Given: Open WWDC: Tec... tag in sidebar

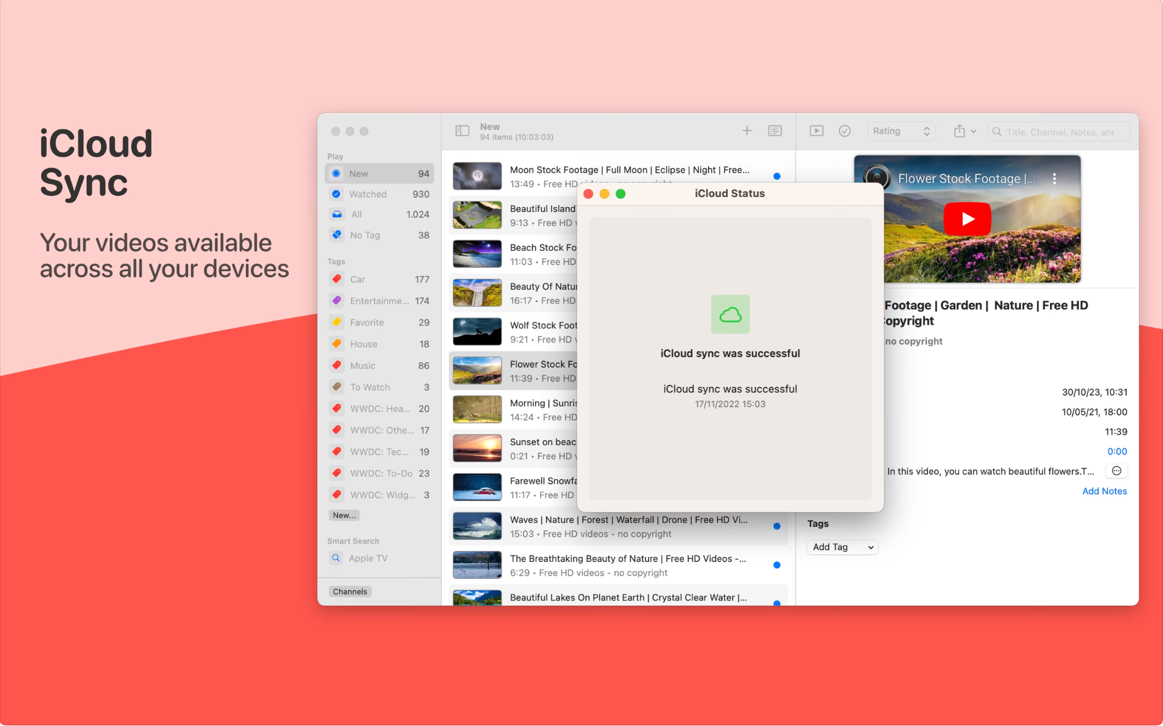Looking at the screenshot, I should pyautogui.click(x=379, y=452).
